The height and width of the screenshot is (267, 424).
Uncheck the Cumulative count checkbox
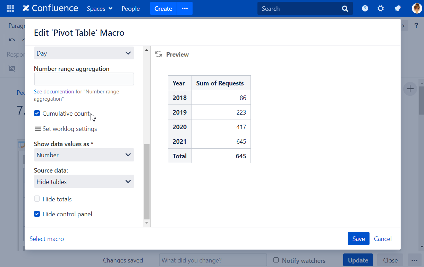pos(37,113)
